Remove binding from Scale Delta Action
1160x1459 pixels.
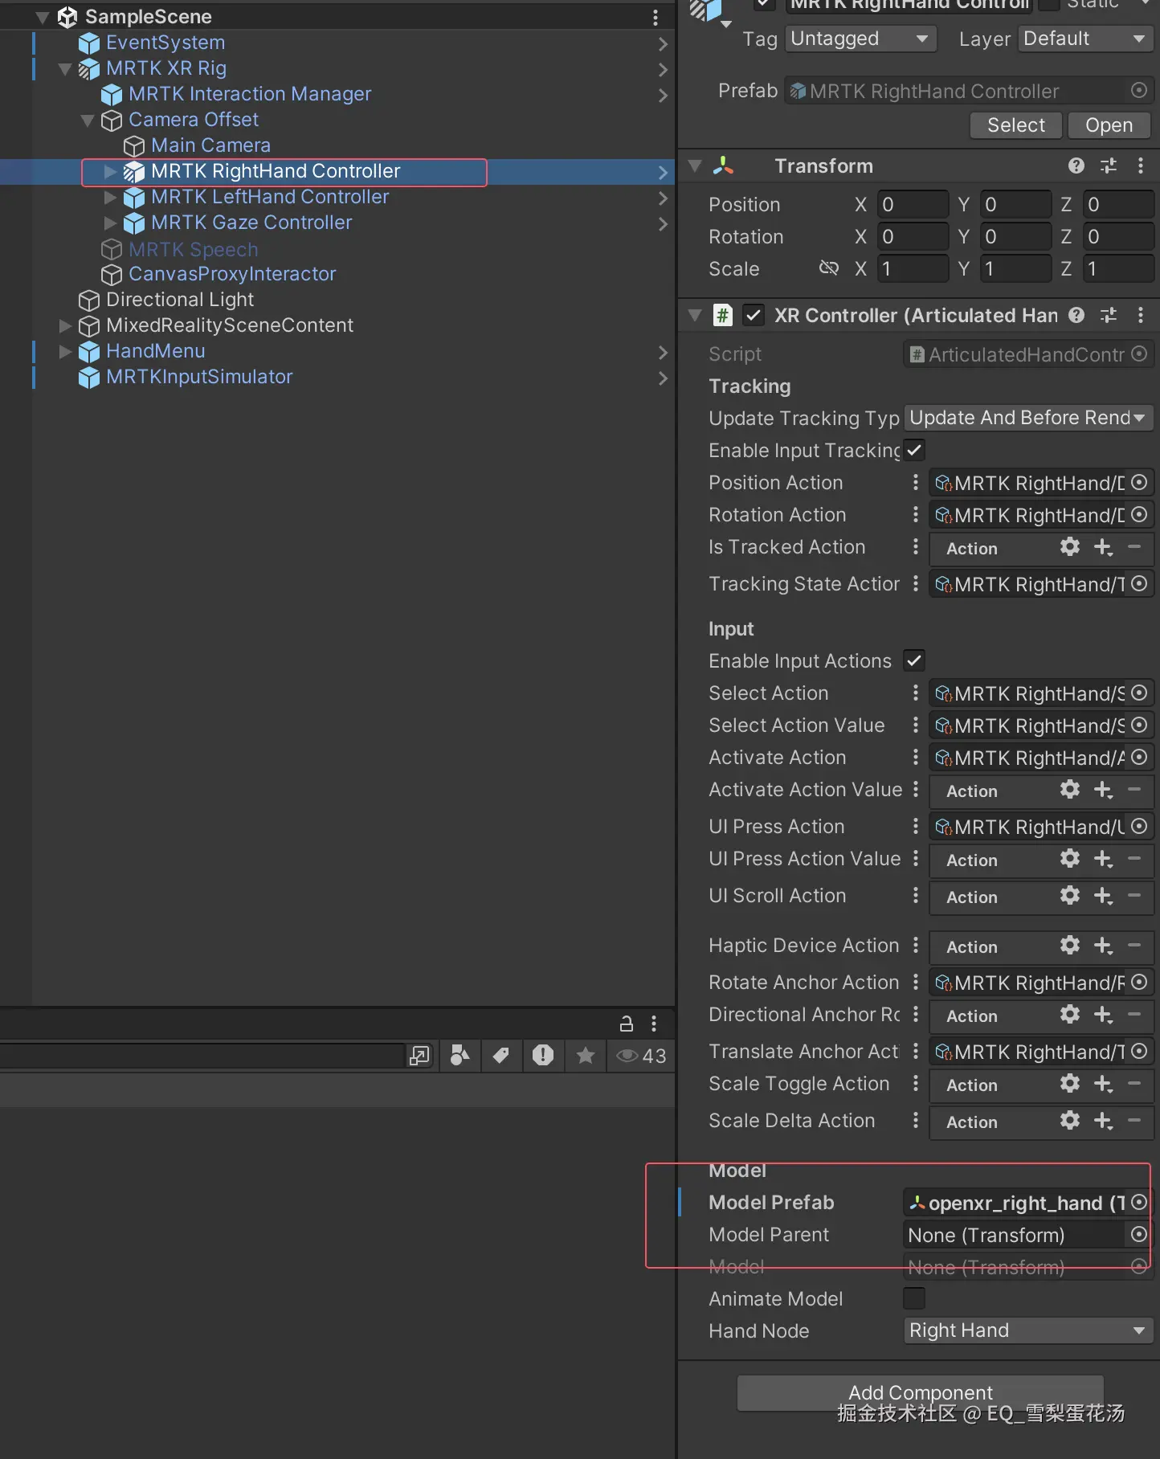1134,1121
